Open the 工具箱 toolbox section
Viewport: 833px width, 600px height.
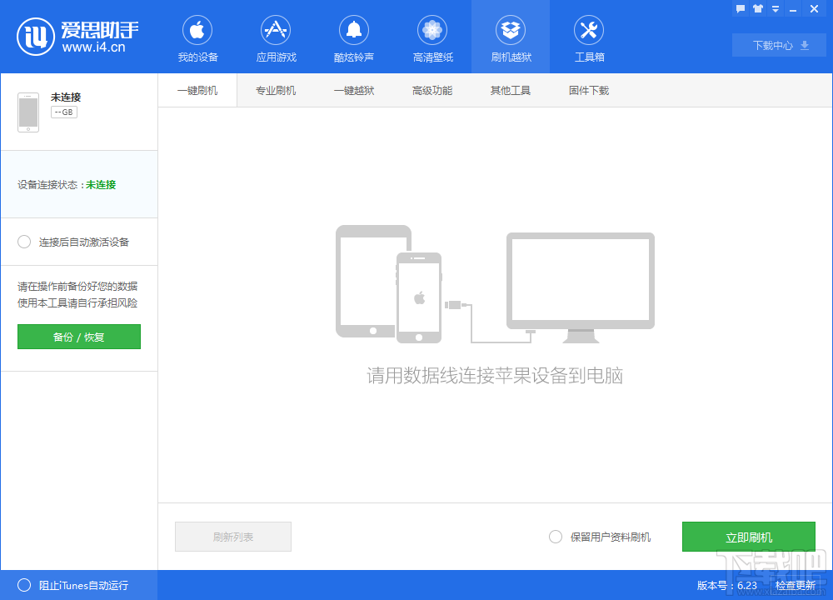tap(589, 37)
